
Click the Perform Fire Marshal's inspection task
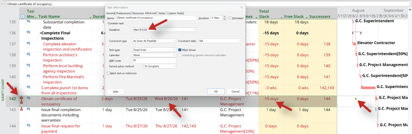point(63,79)
